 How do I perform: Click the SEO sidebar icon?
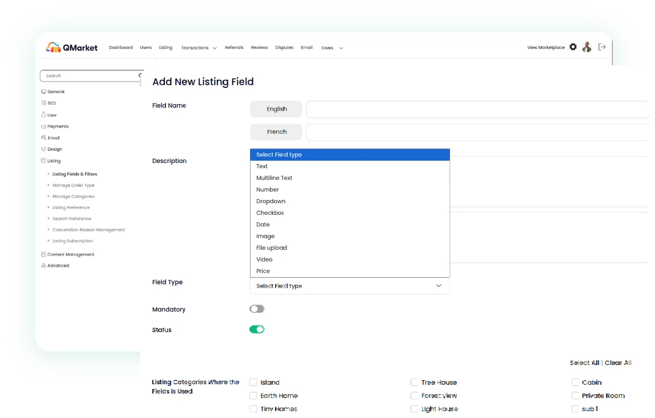pos(44,103)
